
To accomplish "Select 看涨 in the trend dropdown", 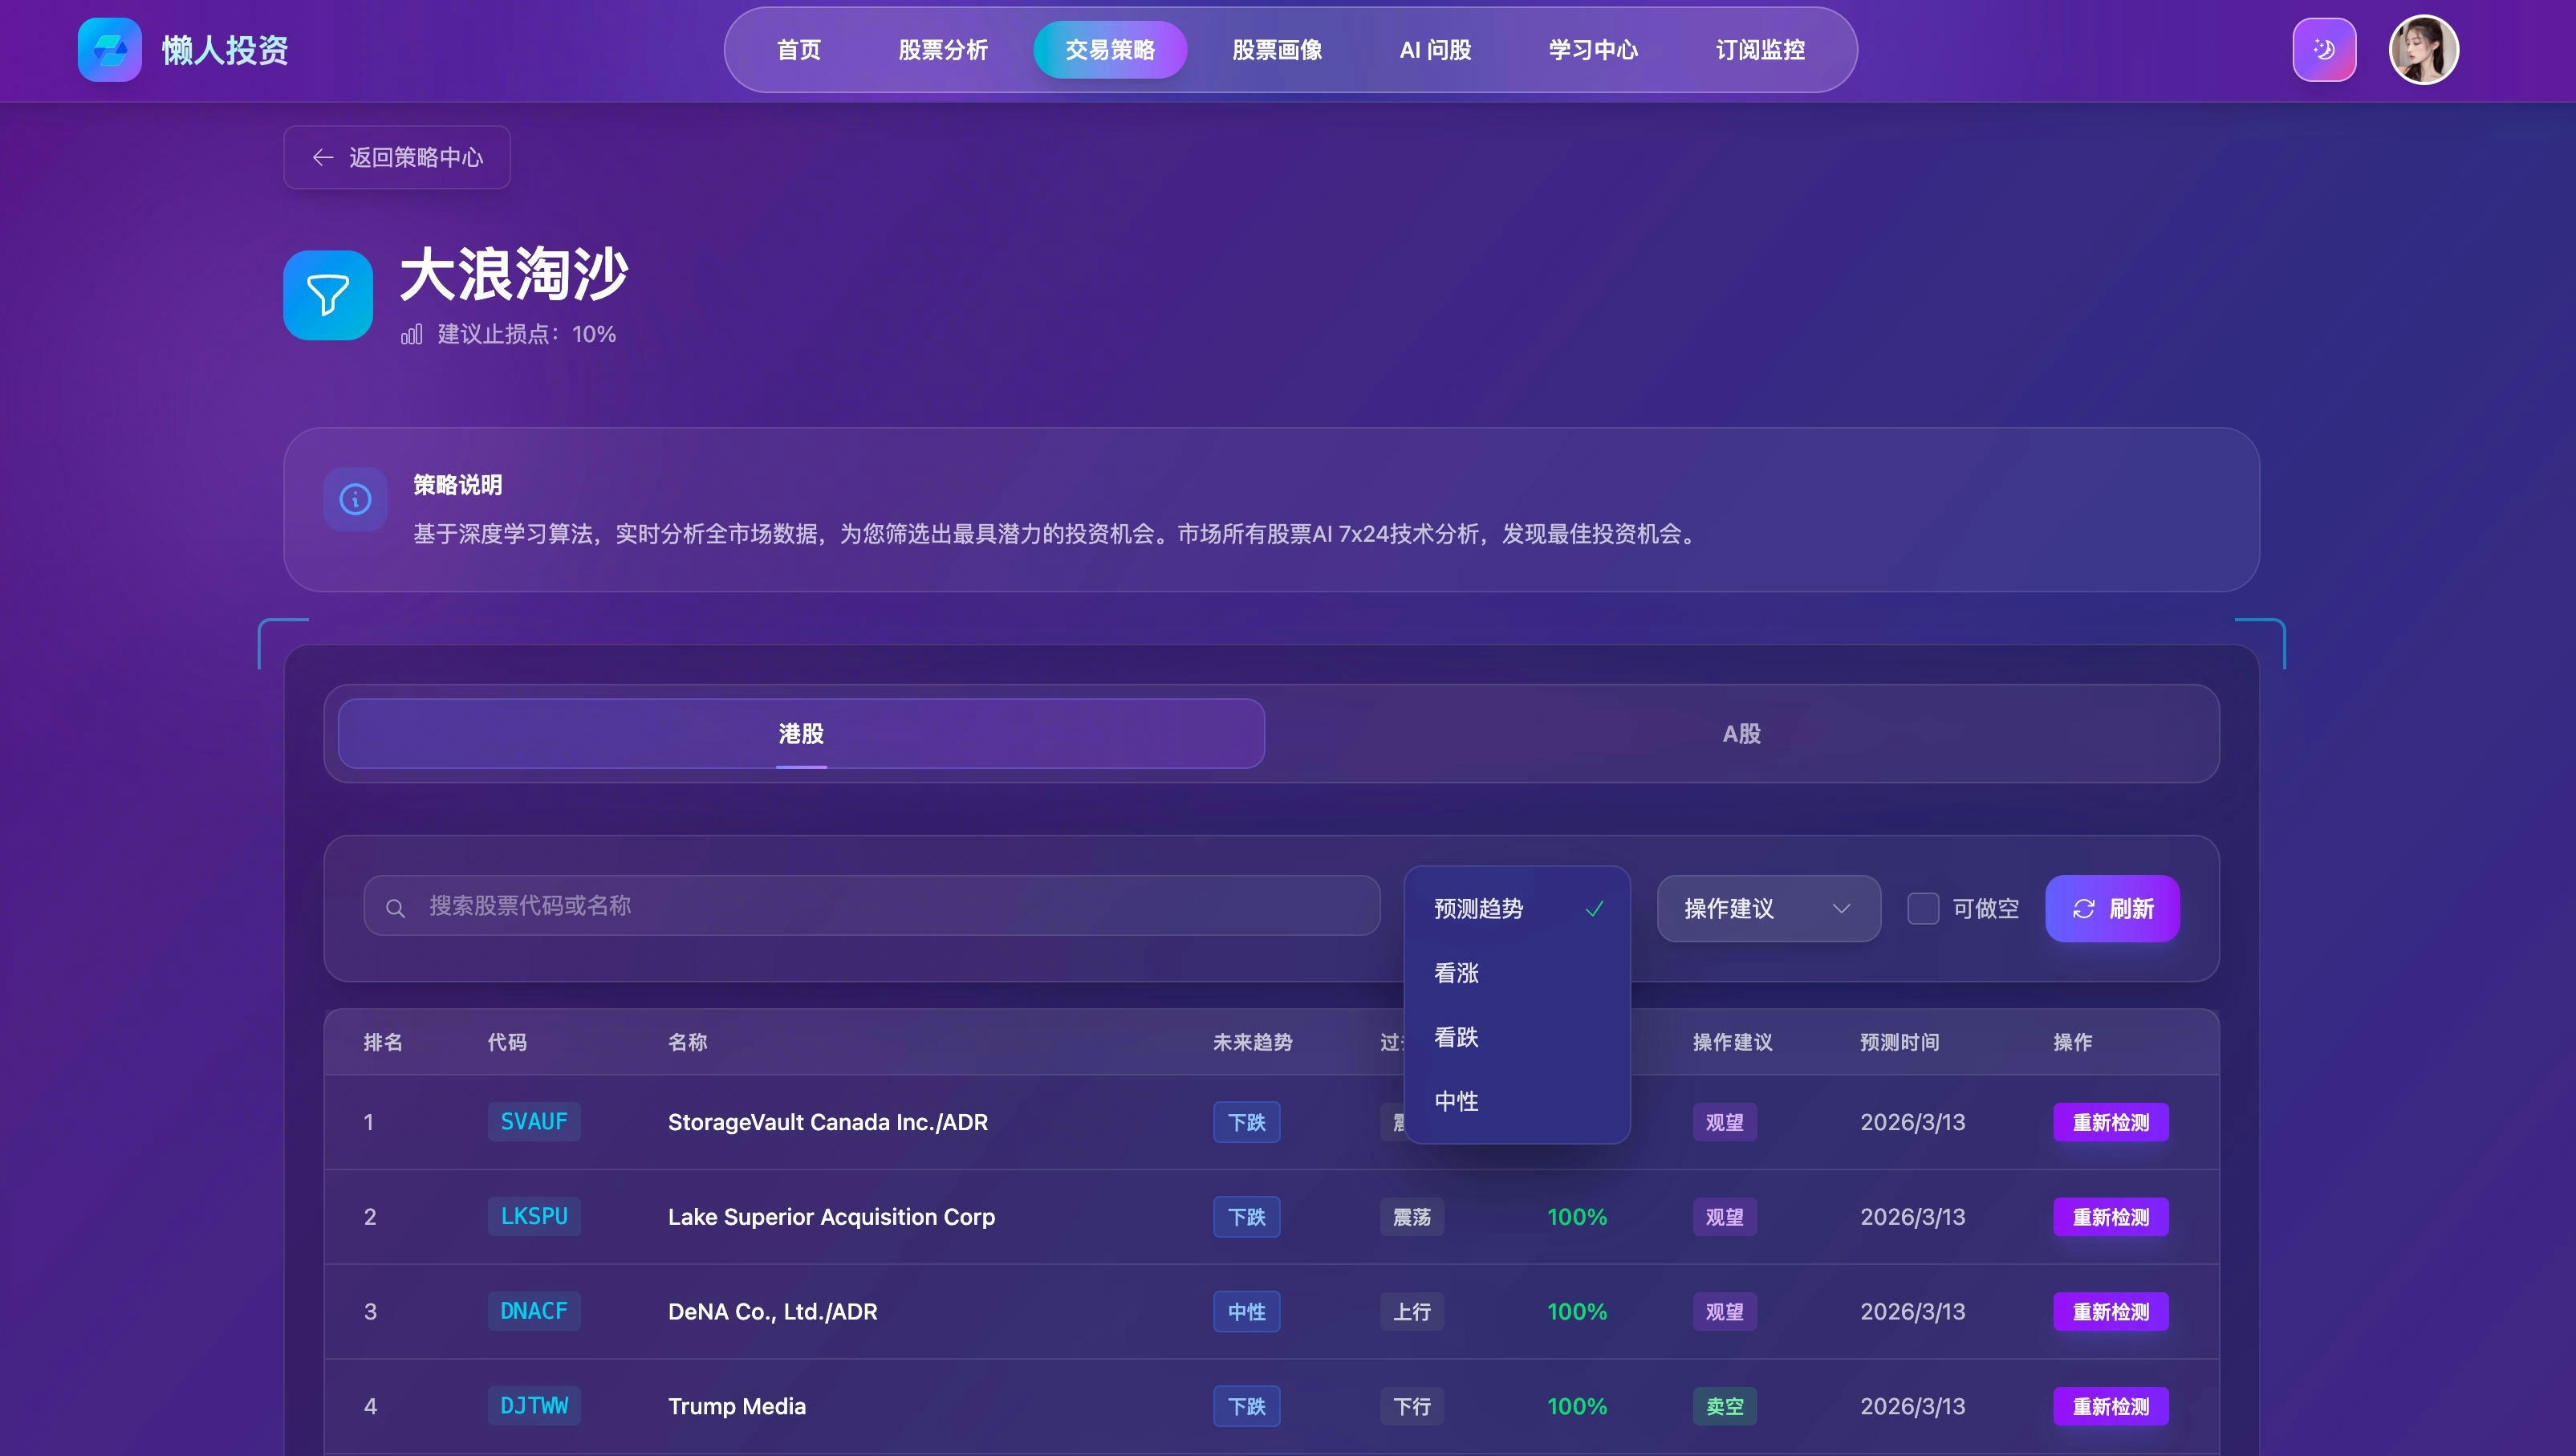I will [1456, 973].
